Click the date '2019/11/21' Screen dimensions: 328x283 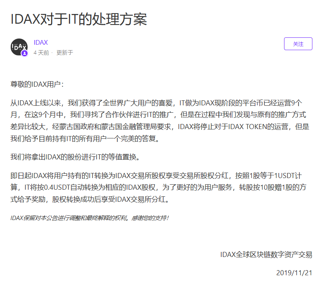[294, 273]
